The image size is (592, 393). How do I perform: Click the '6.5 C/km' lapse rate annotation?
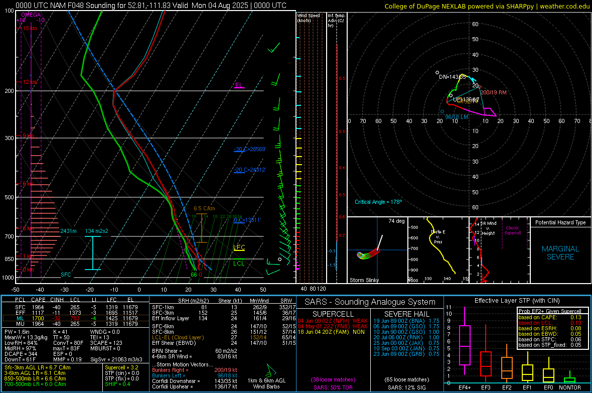tap(204, 208)
